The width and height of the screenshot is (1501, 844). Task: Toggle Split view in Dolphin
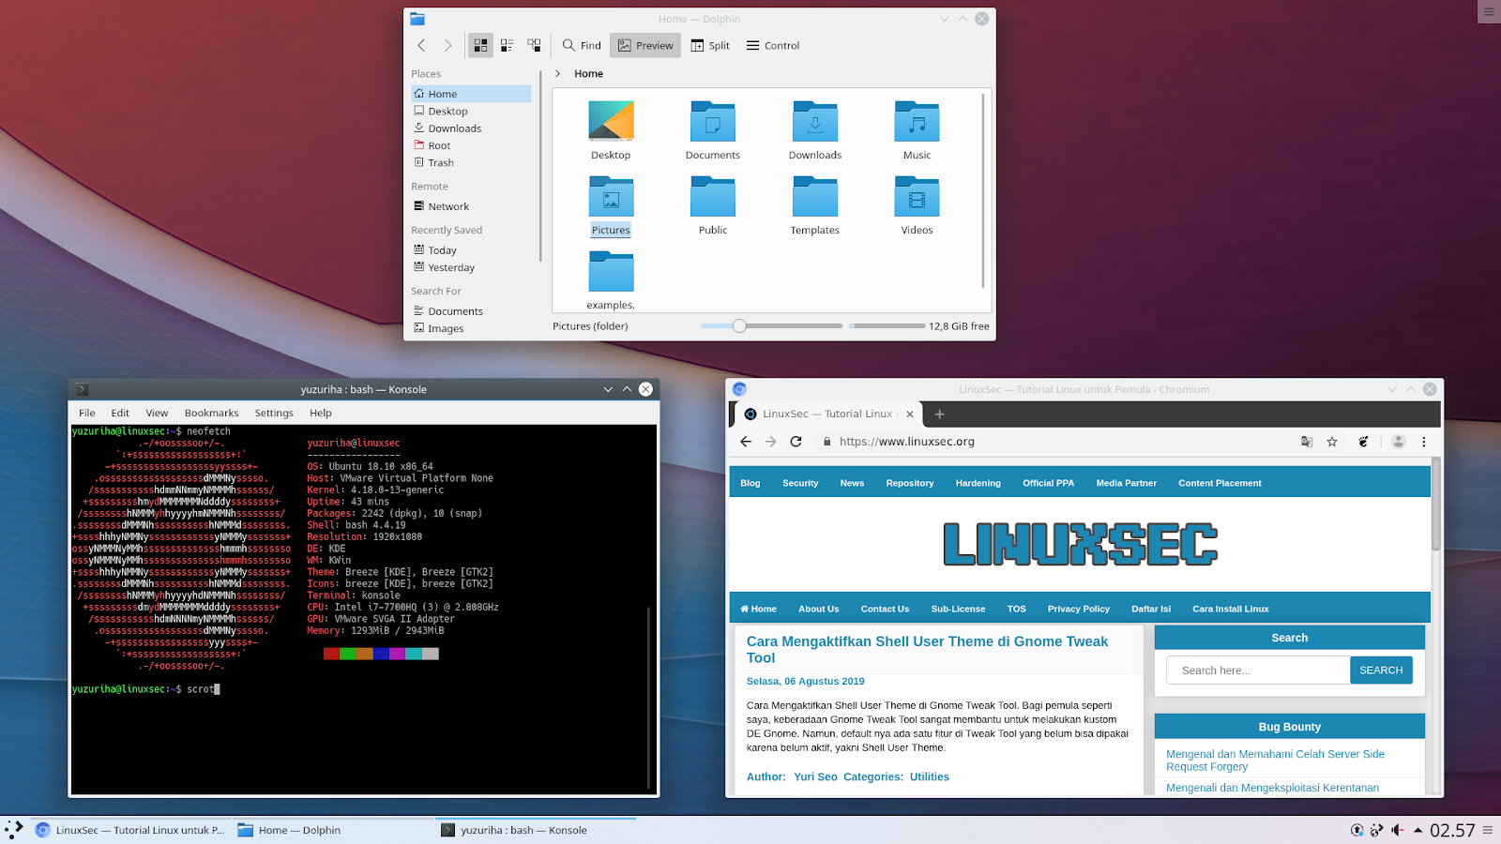(710, 45)
